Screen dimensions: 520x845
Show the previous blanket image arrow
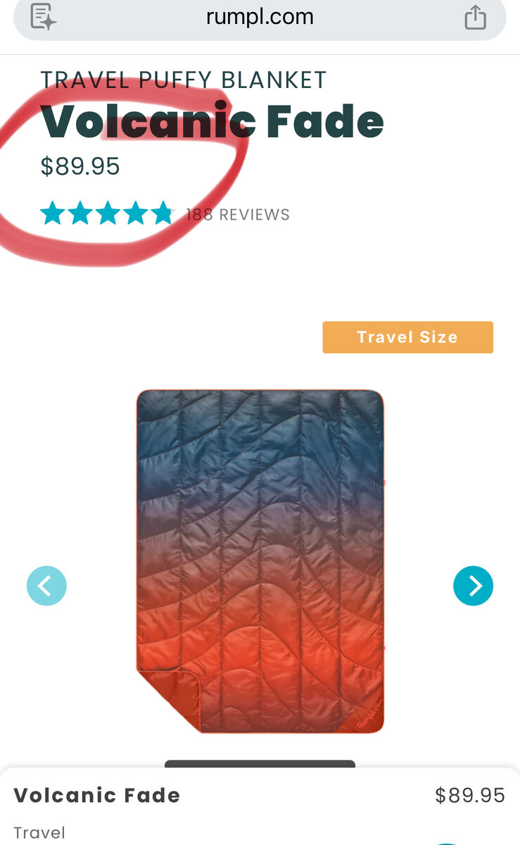pyautogui.click(x=46, y=585)
